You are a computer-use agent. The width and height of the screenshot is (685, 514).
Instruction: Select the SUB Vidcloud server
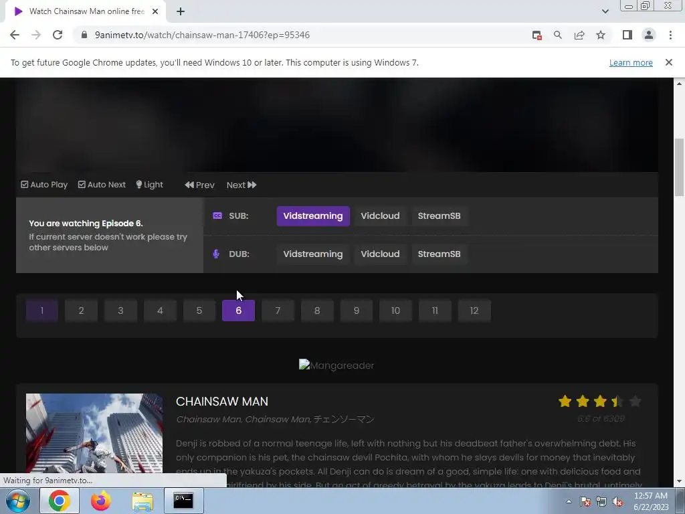coord(380,216)
